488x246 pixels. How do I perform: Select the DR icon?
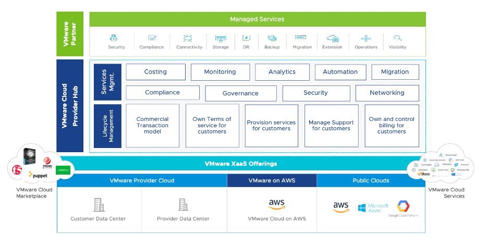[246, 38]
